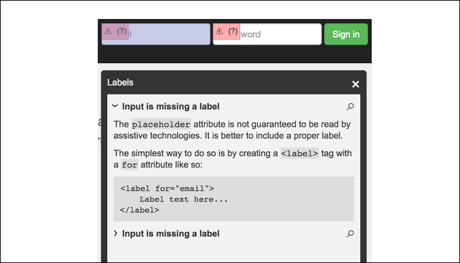Click the warning icon on the email field
Screen dimensions: 460x263
pos(108,32)
